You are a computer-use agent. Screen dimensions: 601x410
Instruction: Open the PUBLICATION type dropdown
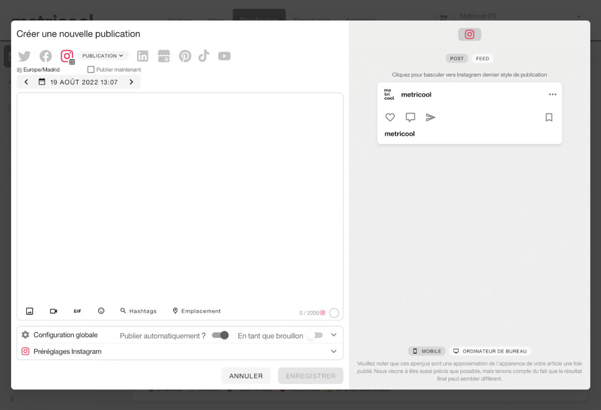point(103,56)
